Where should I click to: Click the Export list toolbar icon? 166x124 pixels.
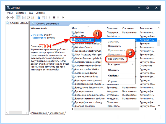pyautogui.click(x=33, y=18)
